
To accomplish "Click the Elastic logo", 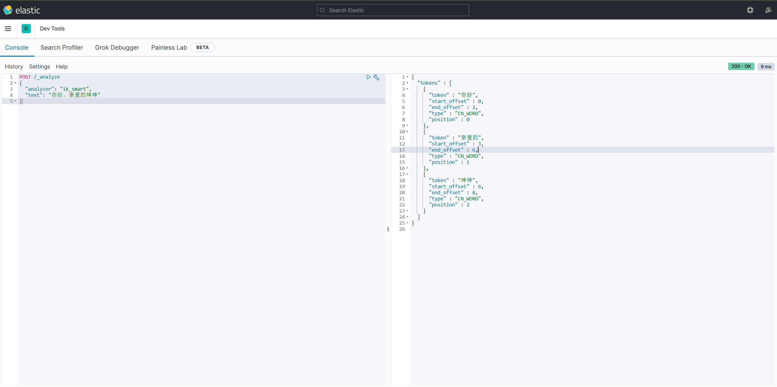I will coord(8,10).
